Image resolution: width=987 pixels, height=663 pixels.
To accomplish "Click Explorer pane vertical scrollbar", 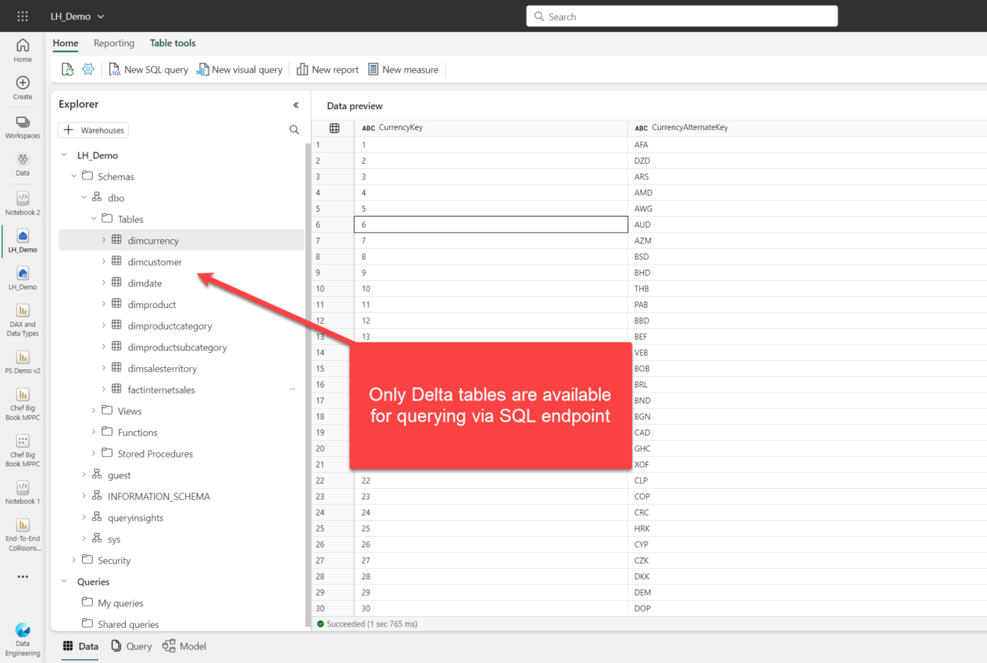I will 307,385.
